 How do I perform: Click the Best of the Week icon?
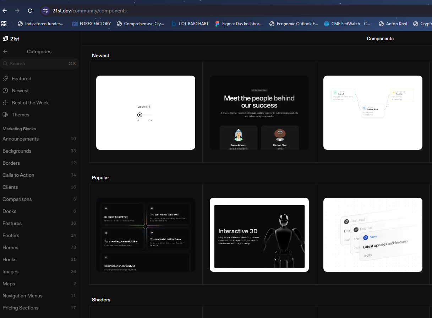5,103
